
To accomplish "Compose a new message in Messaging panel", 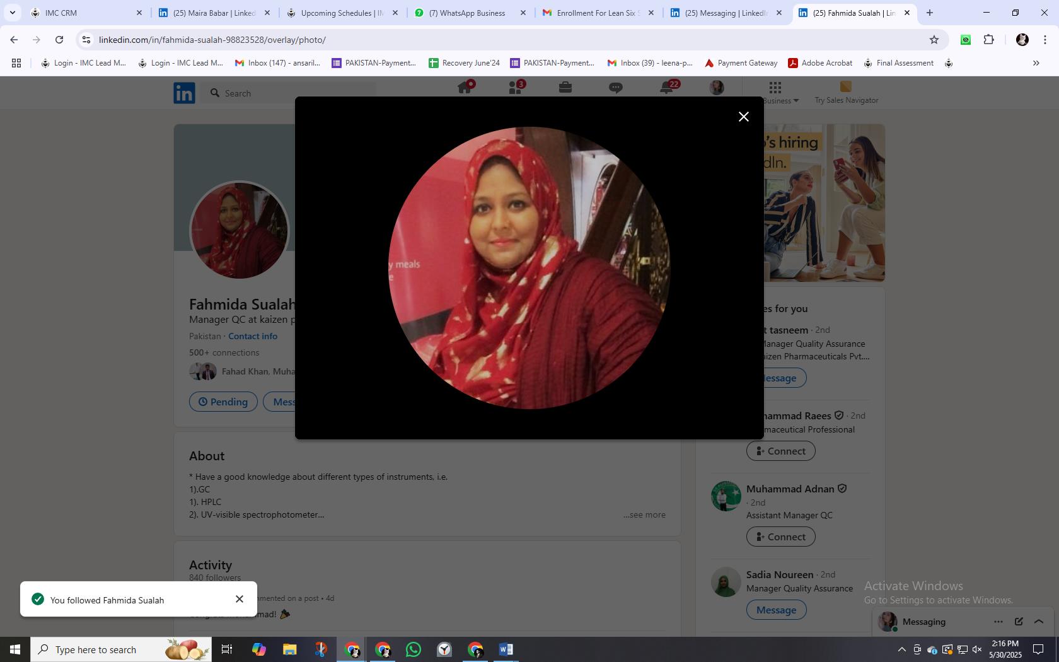I will [1019, 622].
